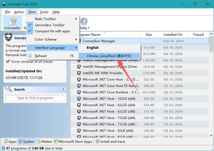Screen dimensions: 214x151
Task: Click the Refresh icon in View menu
Action: tap(30, 56)
